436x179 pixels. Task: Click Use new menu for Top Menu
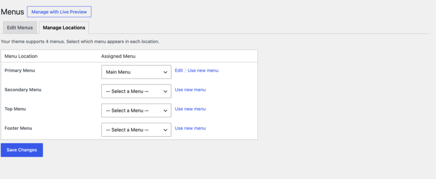(x=190, y=109)
